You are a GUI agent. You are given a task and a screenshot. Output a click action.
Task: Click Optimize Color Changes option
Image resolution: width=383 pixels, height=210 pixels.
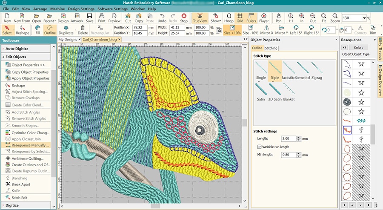(x=30, y=133)
